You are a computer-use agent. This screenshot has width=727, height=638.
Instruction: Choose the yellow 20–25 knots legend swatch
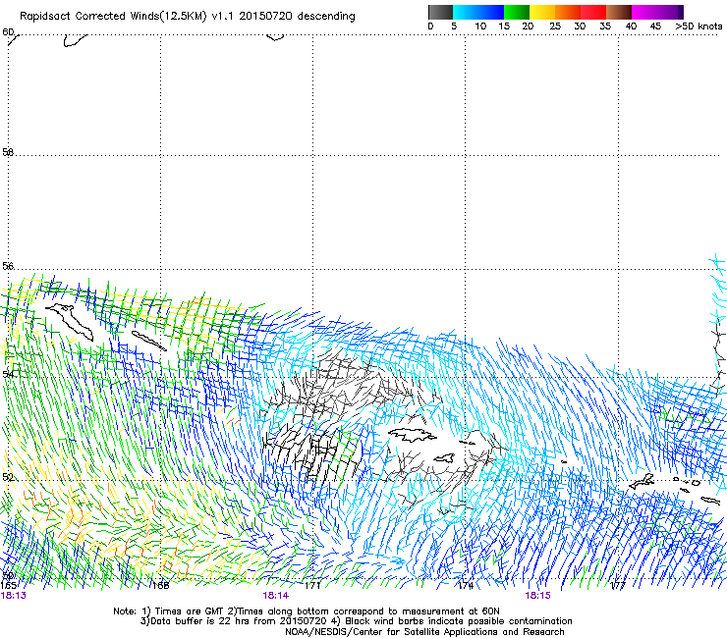click(542, 12)
